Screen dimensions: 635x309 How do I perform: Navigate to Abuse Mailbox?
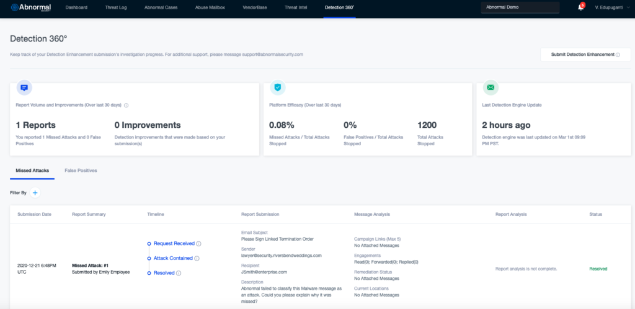click(x=210, y=7)
